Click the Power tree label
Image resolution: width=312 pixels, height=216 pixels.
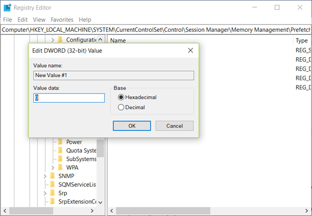(74, 142)
